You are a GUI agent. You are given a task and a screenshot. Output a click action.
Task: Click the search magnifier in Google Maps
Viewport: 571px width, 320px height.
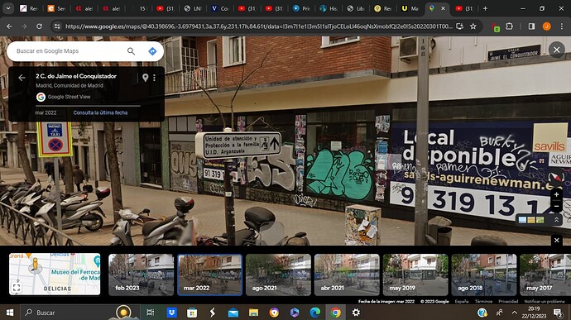click(x=131, y=51)
